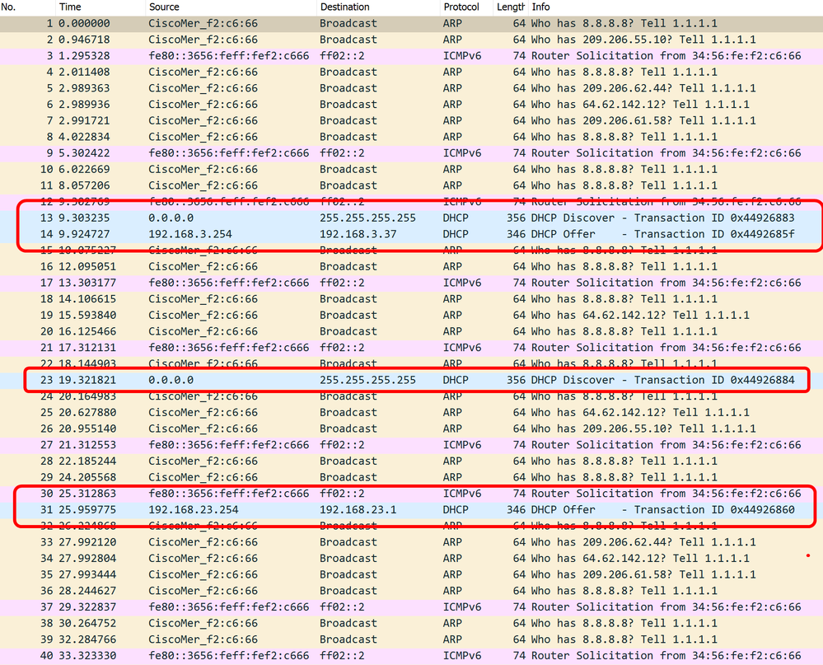823x665 pixels.
Task: Select packet 3 Router Solicitation row
Action: pos(412,56)
